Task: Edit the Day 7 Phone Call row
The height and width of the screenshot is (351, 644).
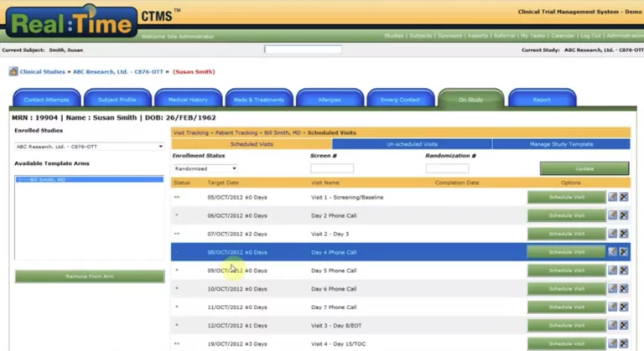Action: pyautogui.click(x=612, y=307)
